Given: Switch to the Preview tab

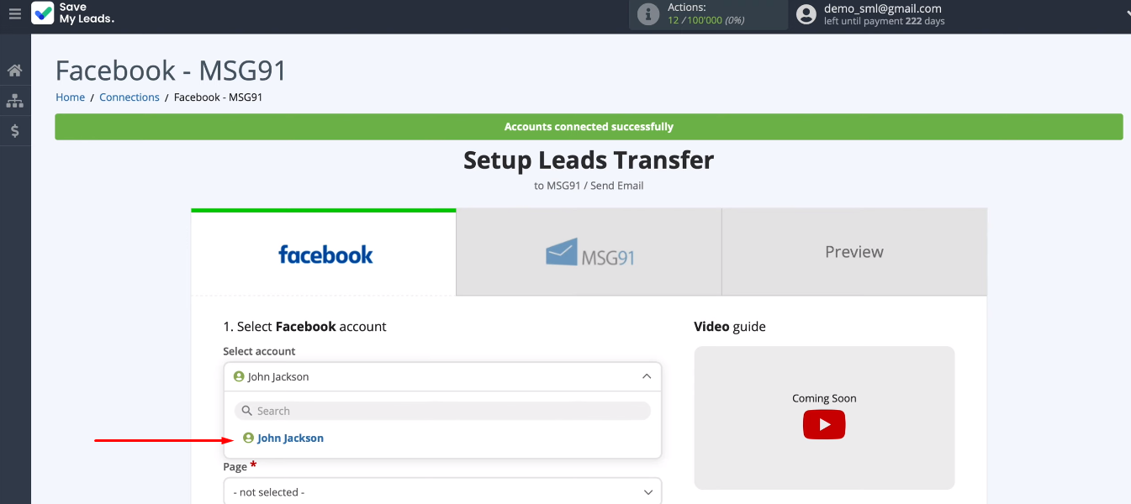Looking at the screenshot, I should click(854, 253).
